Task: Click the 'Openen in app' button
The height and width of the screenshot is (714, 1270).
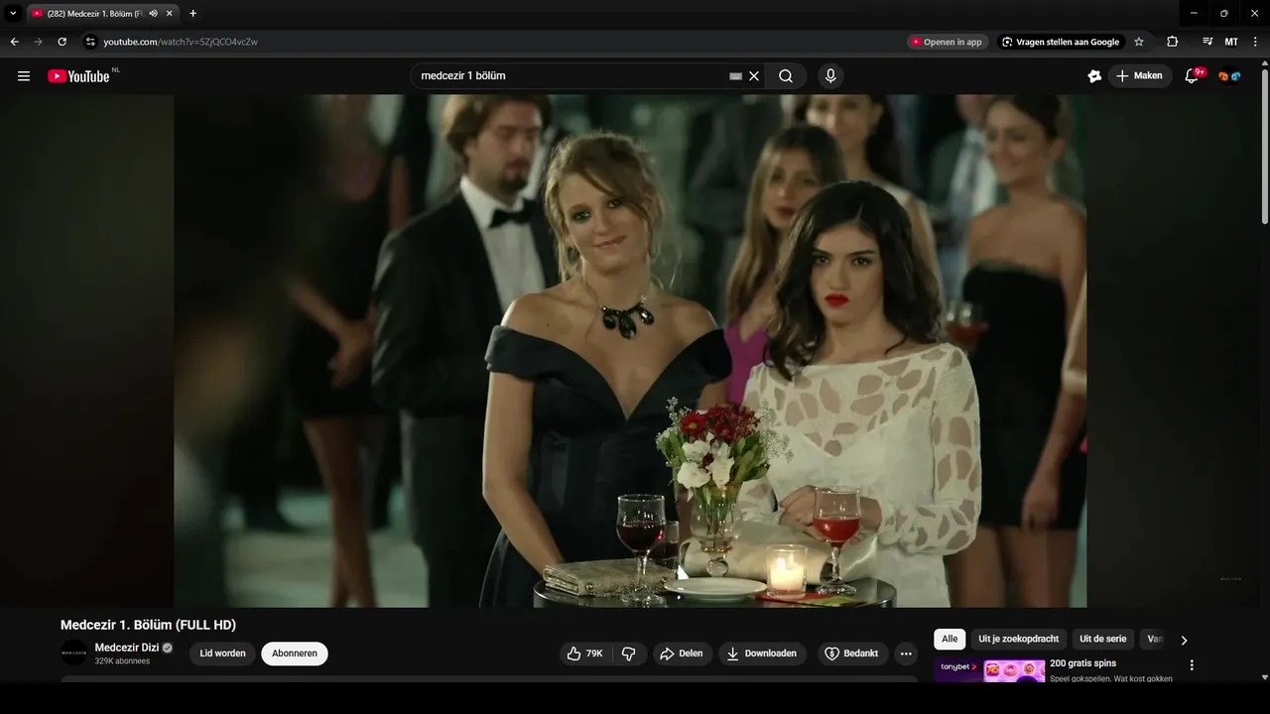Action: point(948,42)
